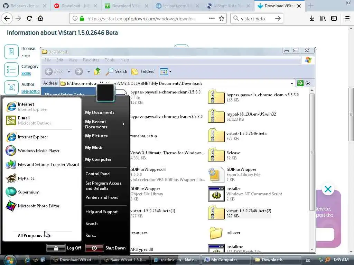This screenshot has width=354, height=265.
Task: Switch to readme-en Notepad taskbar button
Action: (176, 260)
